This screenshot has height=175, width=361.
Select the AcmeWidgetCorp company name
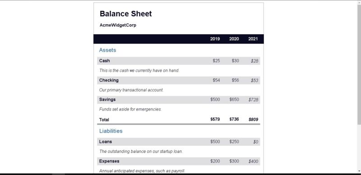[x=118, y=25]
